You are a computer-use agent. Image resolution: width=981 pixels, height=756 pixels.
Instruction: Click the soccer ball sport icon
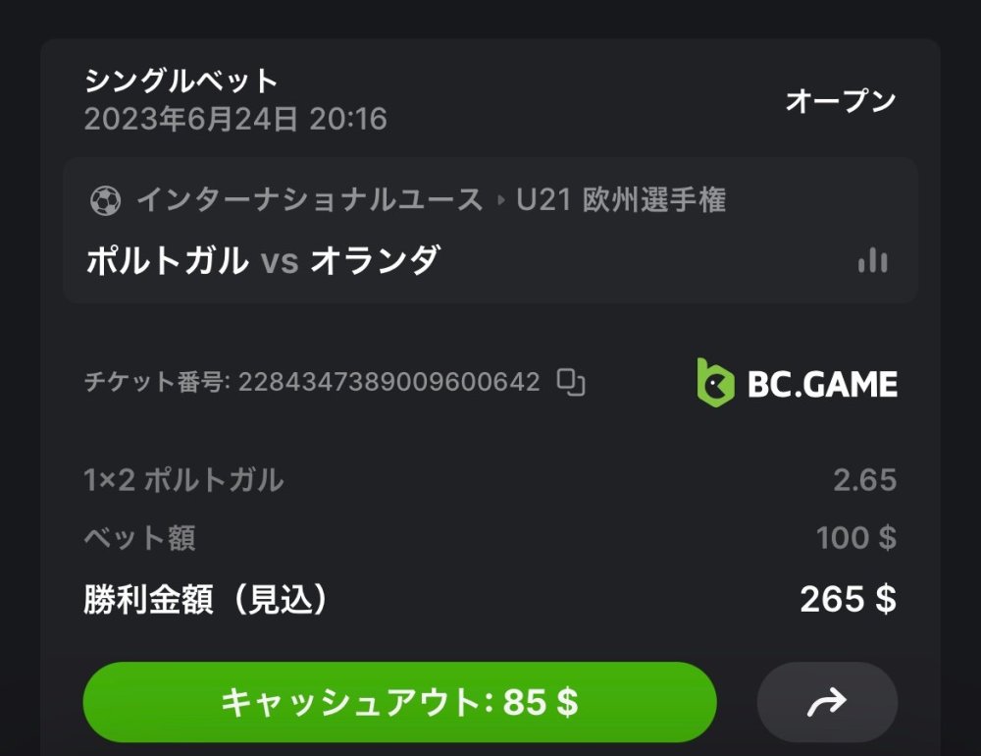[105, 201]
